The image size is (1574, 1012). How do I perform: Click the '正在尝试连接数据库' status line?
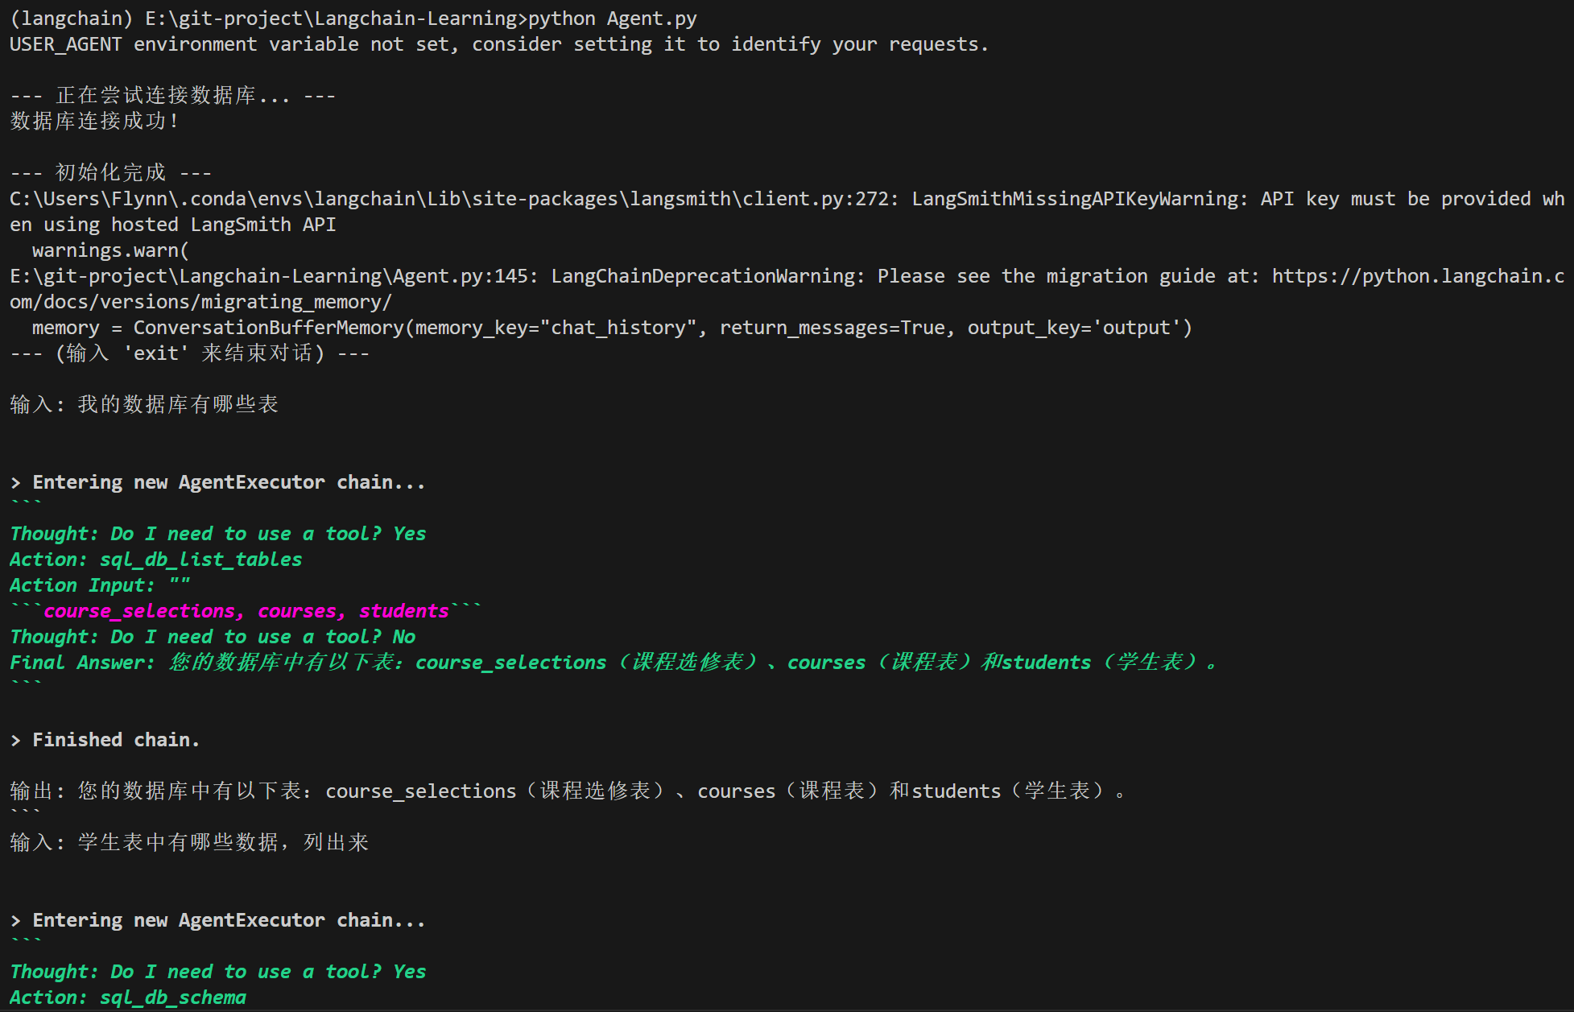pyautogui.click(x=172, y=96)
